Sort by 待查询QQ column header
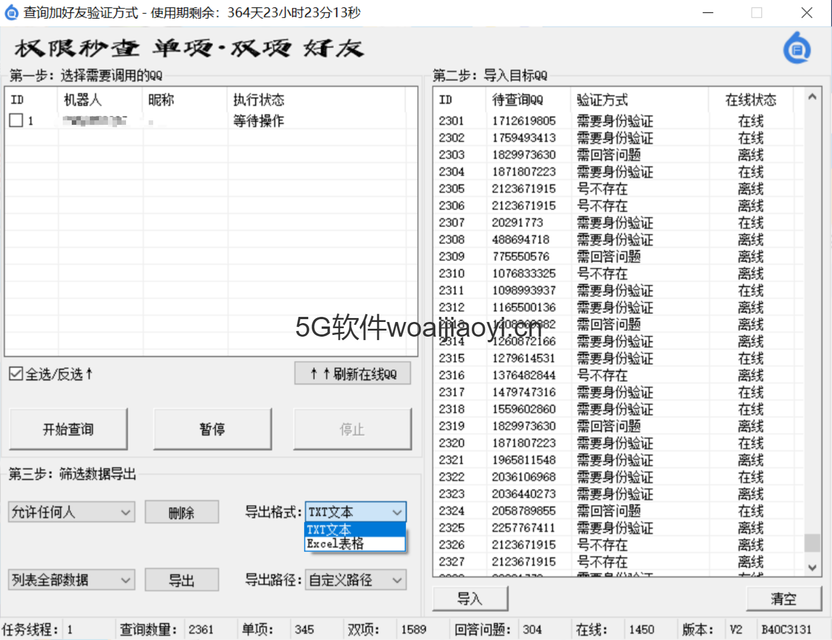Screen dimensions: 832x640 (x=528, y=99)
